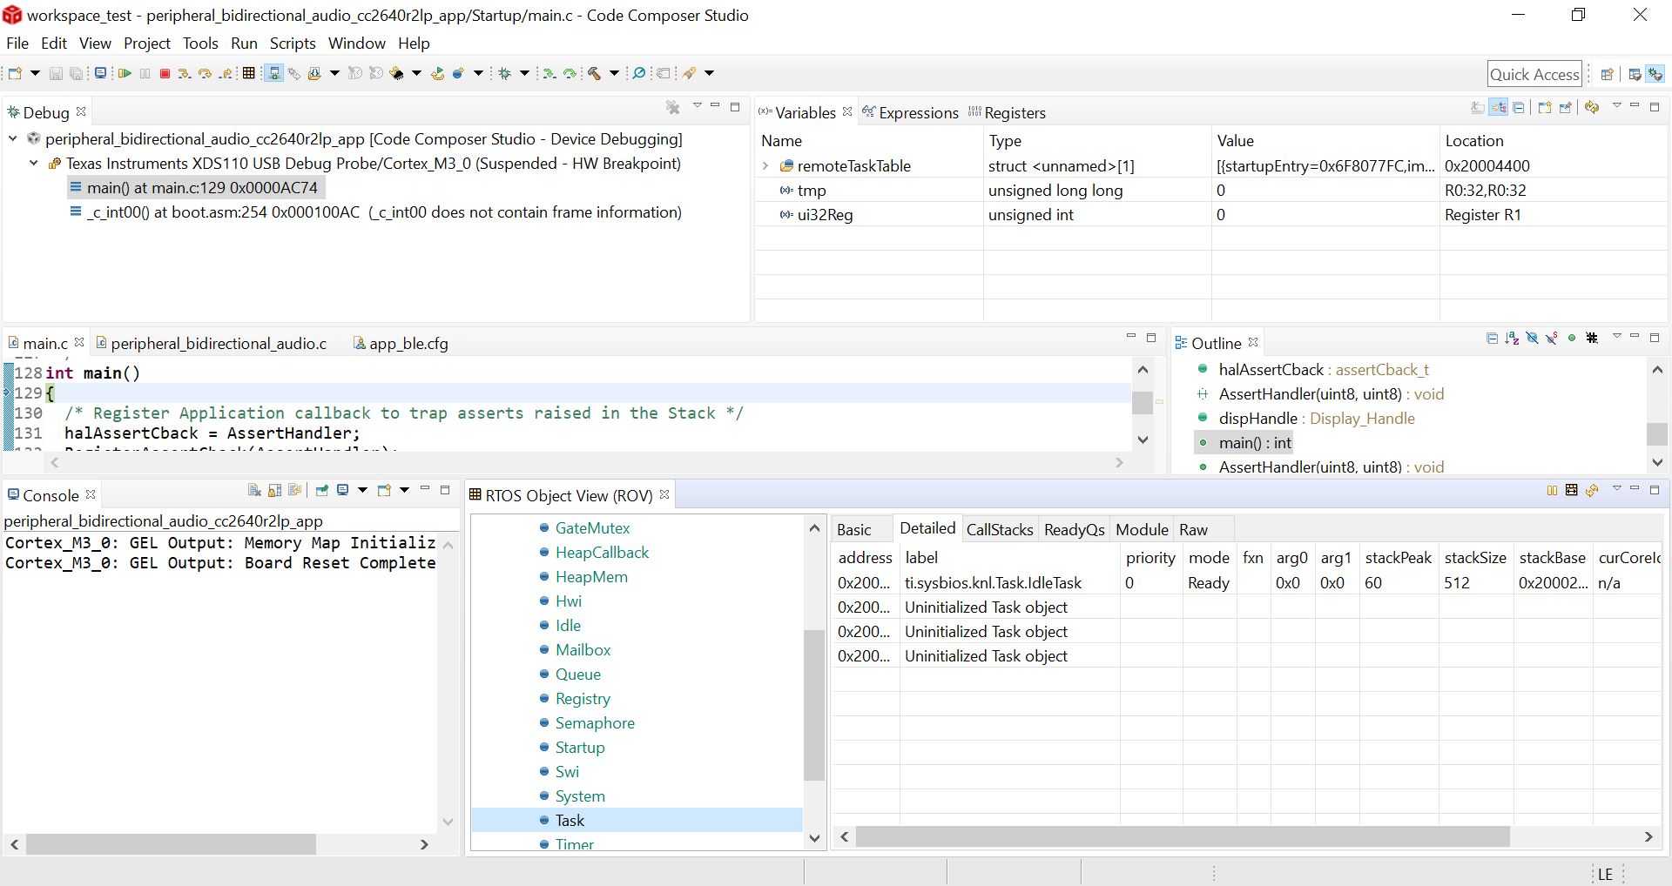This screenshot has width=1672, height=886.
Task: Toggle alphabetical sort in Outline panel
Action: (1512, 339)
